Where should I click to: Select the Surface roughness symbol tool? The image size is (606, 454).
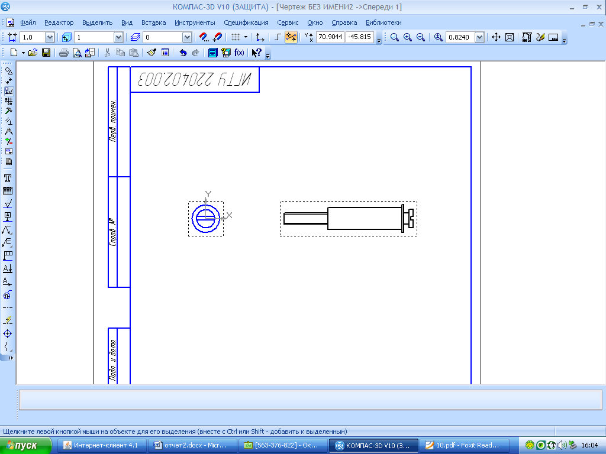tap(8, 204)
